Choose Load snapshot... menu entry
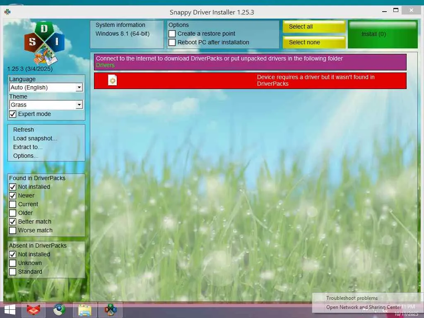Image resolution: width=424 pixels, height=318 pixels. coord(35,138)
